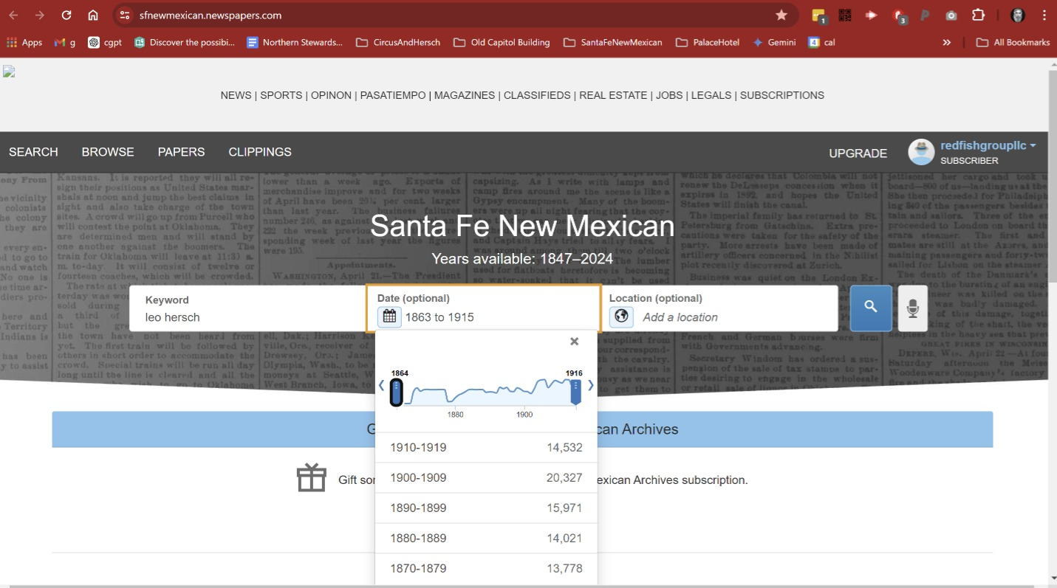Open the REAL ESTATE link
1057x588 pixels.
pos(613,95)
